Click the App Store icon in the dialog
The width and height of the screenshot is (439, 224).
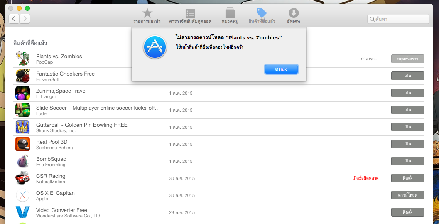click(155, 47)
